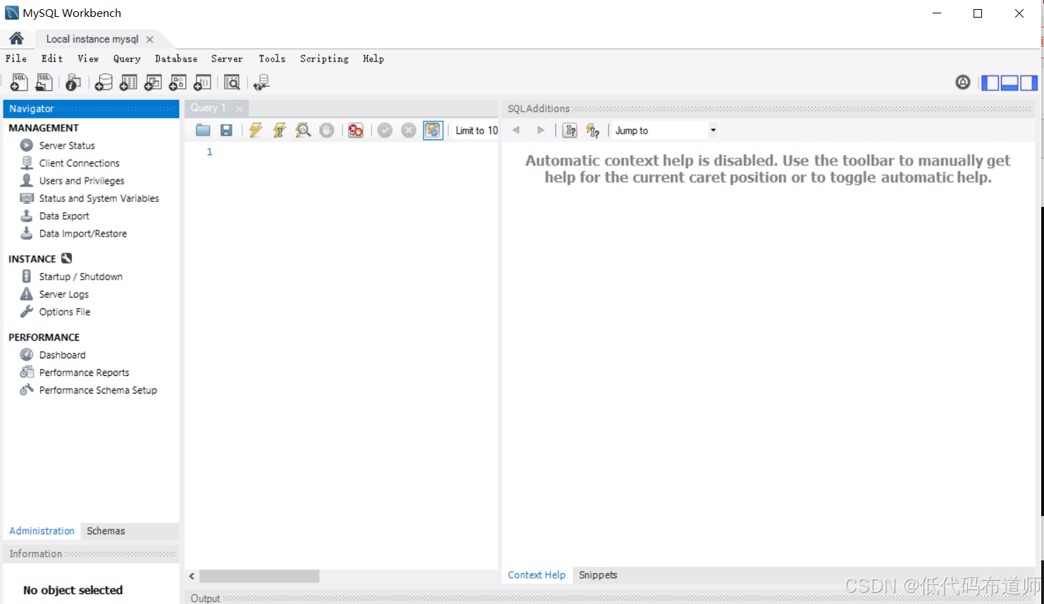Create a new stored procedure icon
1044x604 pixels.
click(x=178, y=82)
